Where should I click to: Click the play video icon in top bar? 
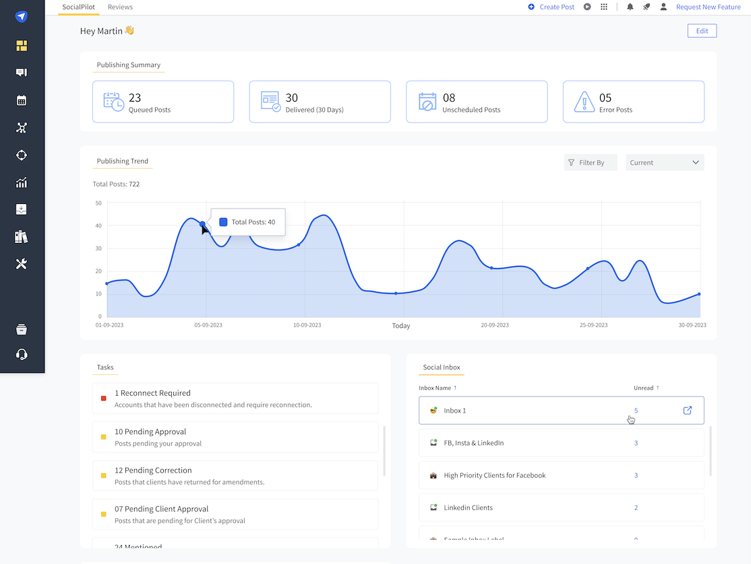coord(587,7)
